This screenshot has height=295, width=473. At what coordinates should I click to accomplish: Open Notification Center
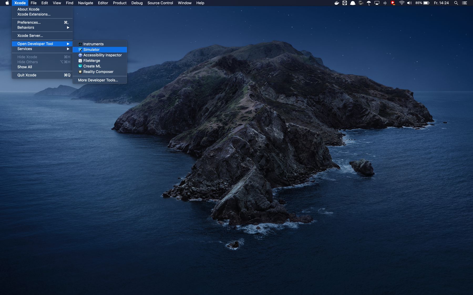tap(465, 3)
